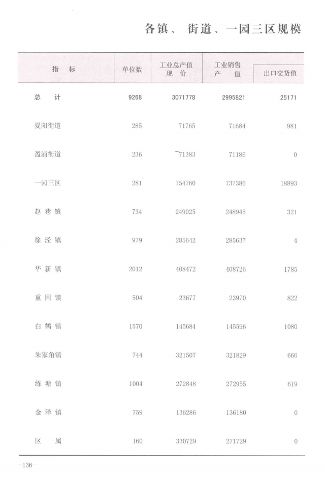
Task: Select the 徐泾镇 row label
Action: tap(47, 240)
